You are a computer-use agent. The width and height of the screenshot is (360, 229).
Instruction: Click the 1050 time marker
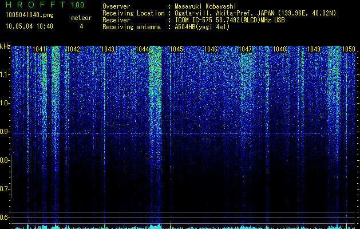click(x=349, y=49)
